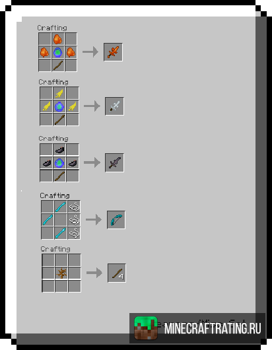
Task: Click the orange sword output in first recipe
Action: click(113, 52)
